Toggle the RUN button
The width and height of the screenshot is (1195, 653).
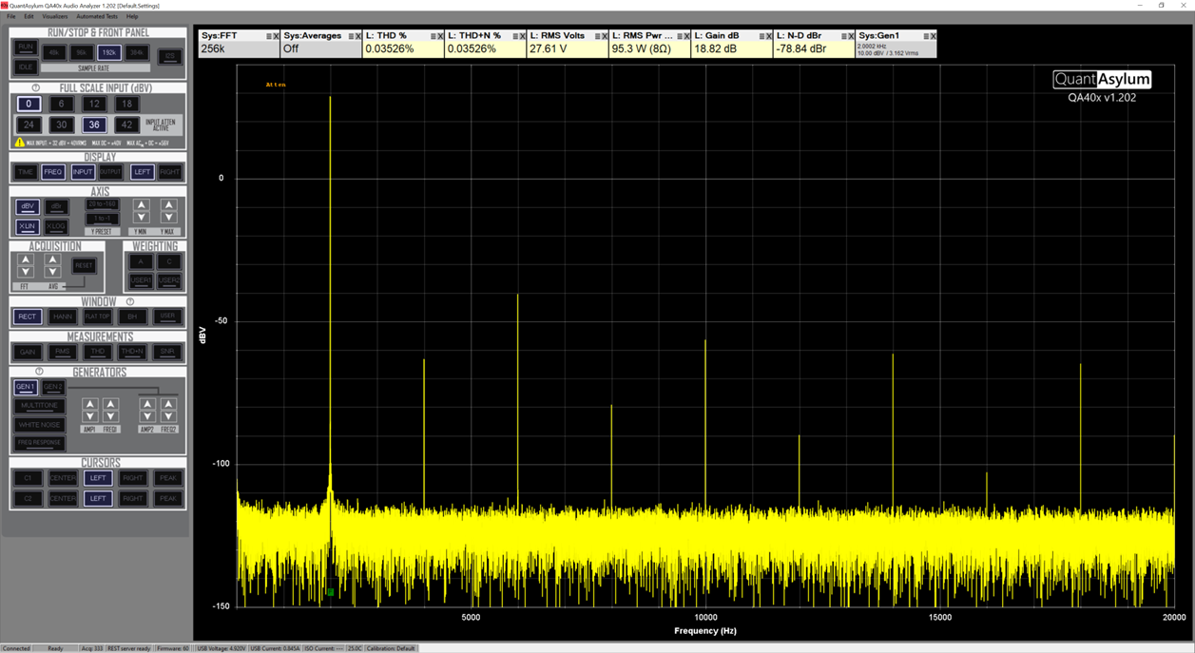[26, 48]
